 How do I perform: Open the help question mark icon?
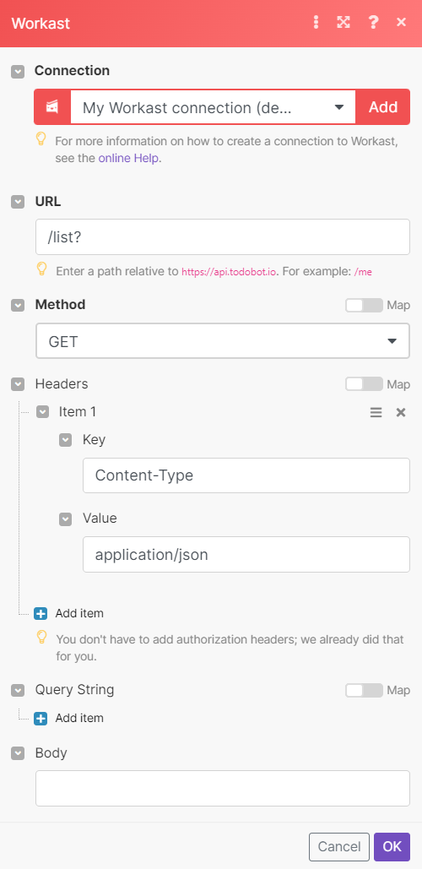click(373, 22)
